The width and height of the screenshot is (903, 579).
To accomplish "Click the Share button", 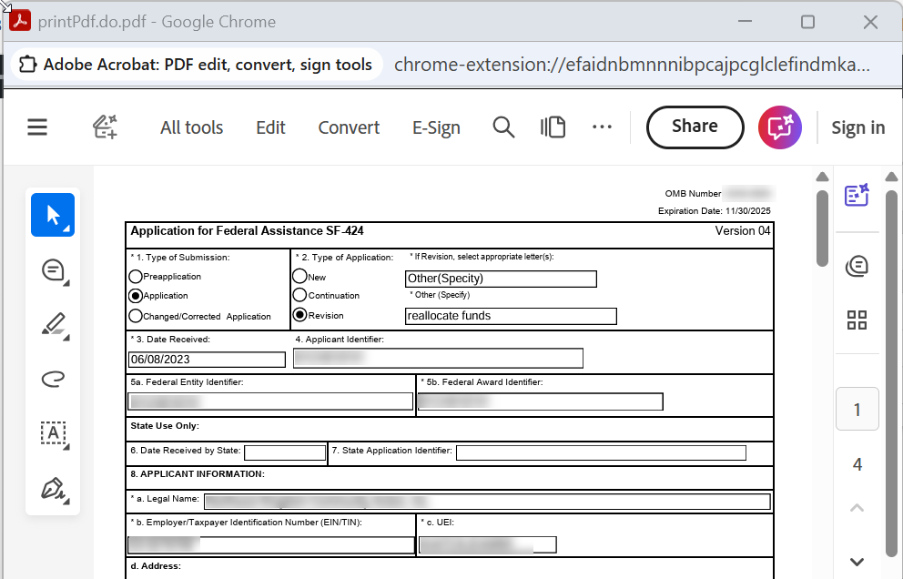I will 695,127.
